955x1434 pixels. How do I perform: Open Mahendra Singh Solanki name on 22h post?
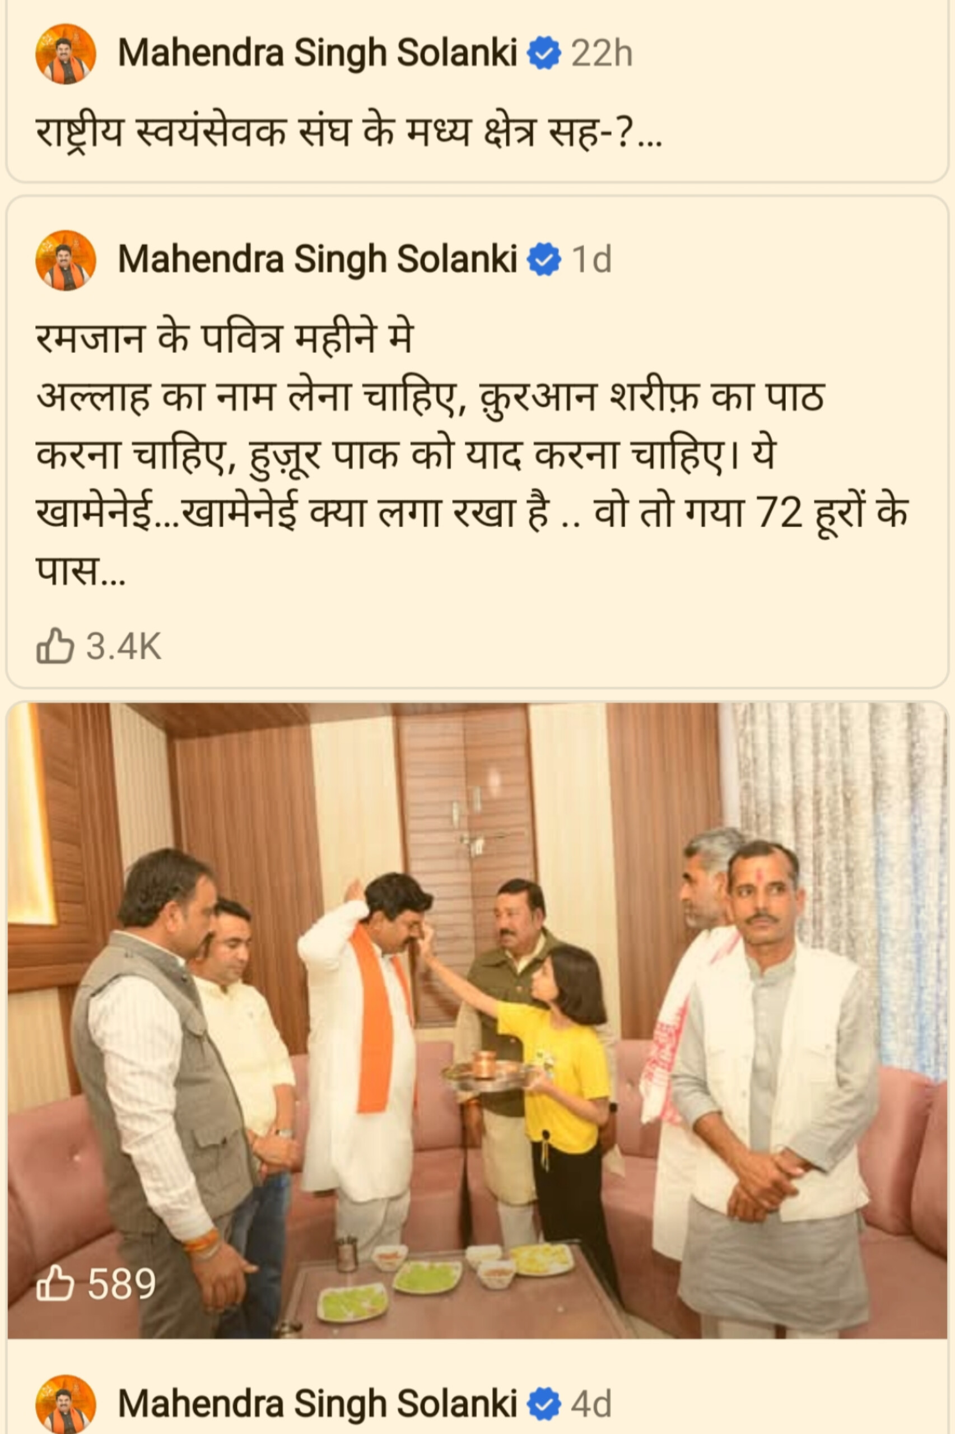(x=318, y=54)
